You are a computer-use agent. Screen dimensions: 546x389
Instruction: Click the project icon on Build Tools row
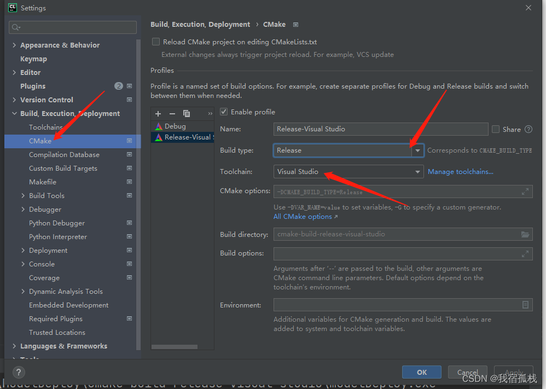[129, 195]
